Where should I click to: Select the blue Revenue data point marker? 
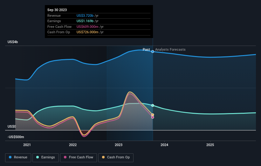tap(153, 52)
